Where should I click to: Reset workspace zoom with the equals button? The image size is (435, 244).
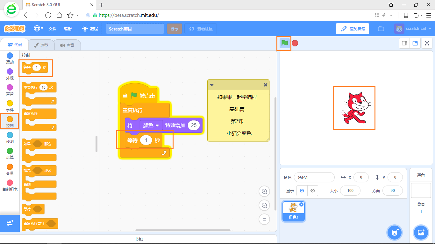tap(264, 219)
